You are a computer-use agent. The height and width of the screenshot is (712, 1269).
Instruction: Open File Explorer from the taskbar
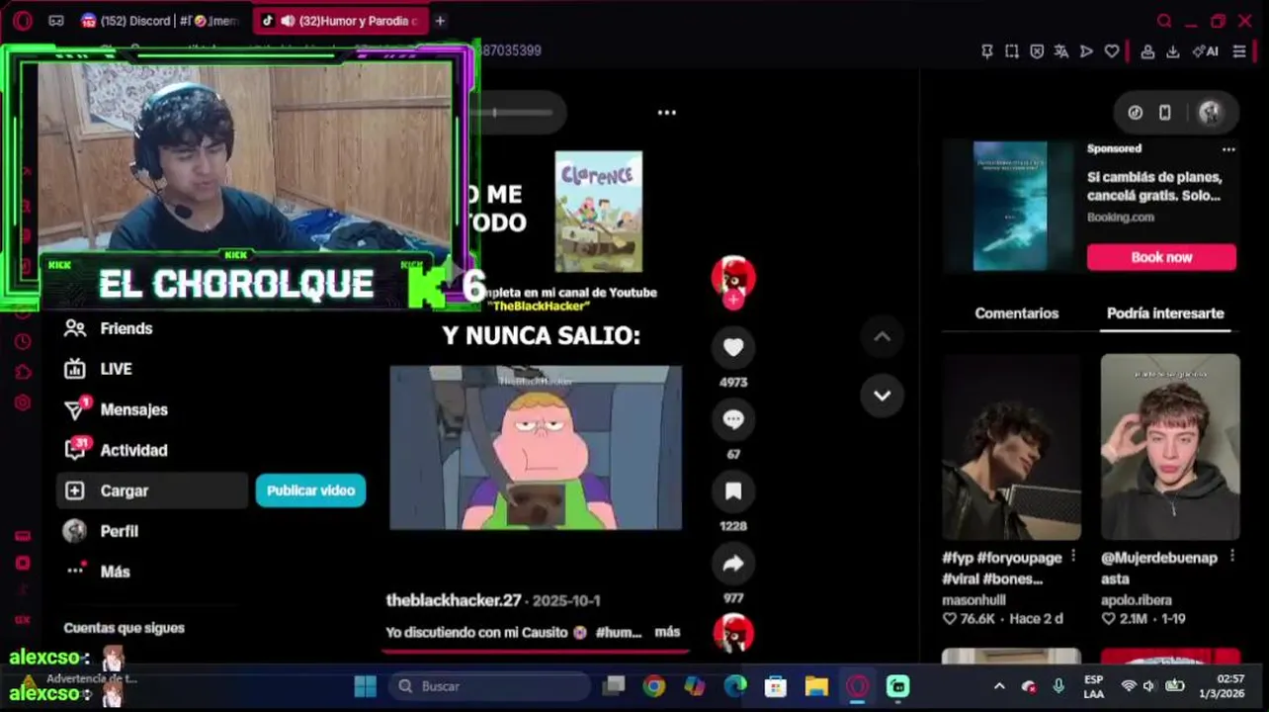coord(816,686)
